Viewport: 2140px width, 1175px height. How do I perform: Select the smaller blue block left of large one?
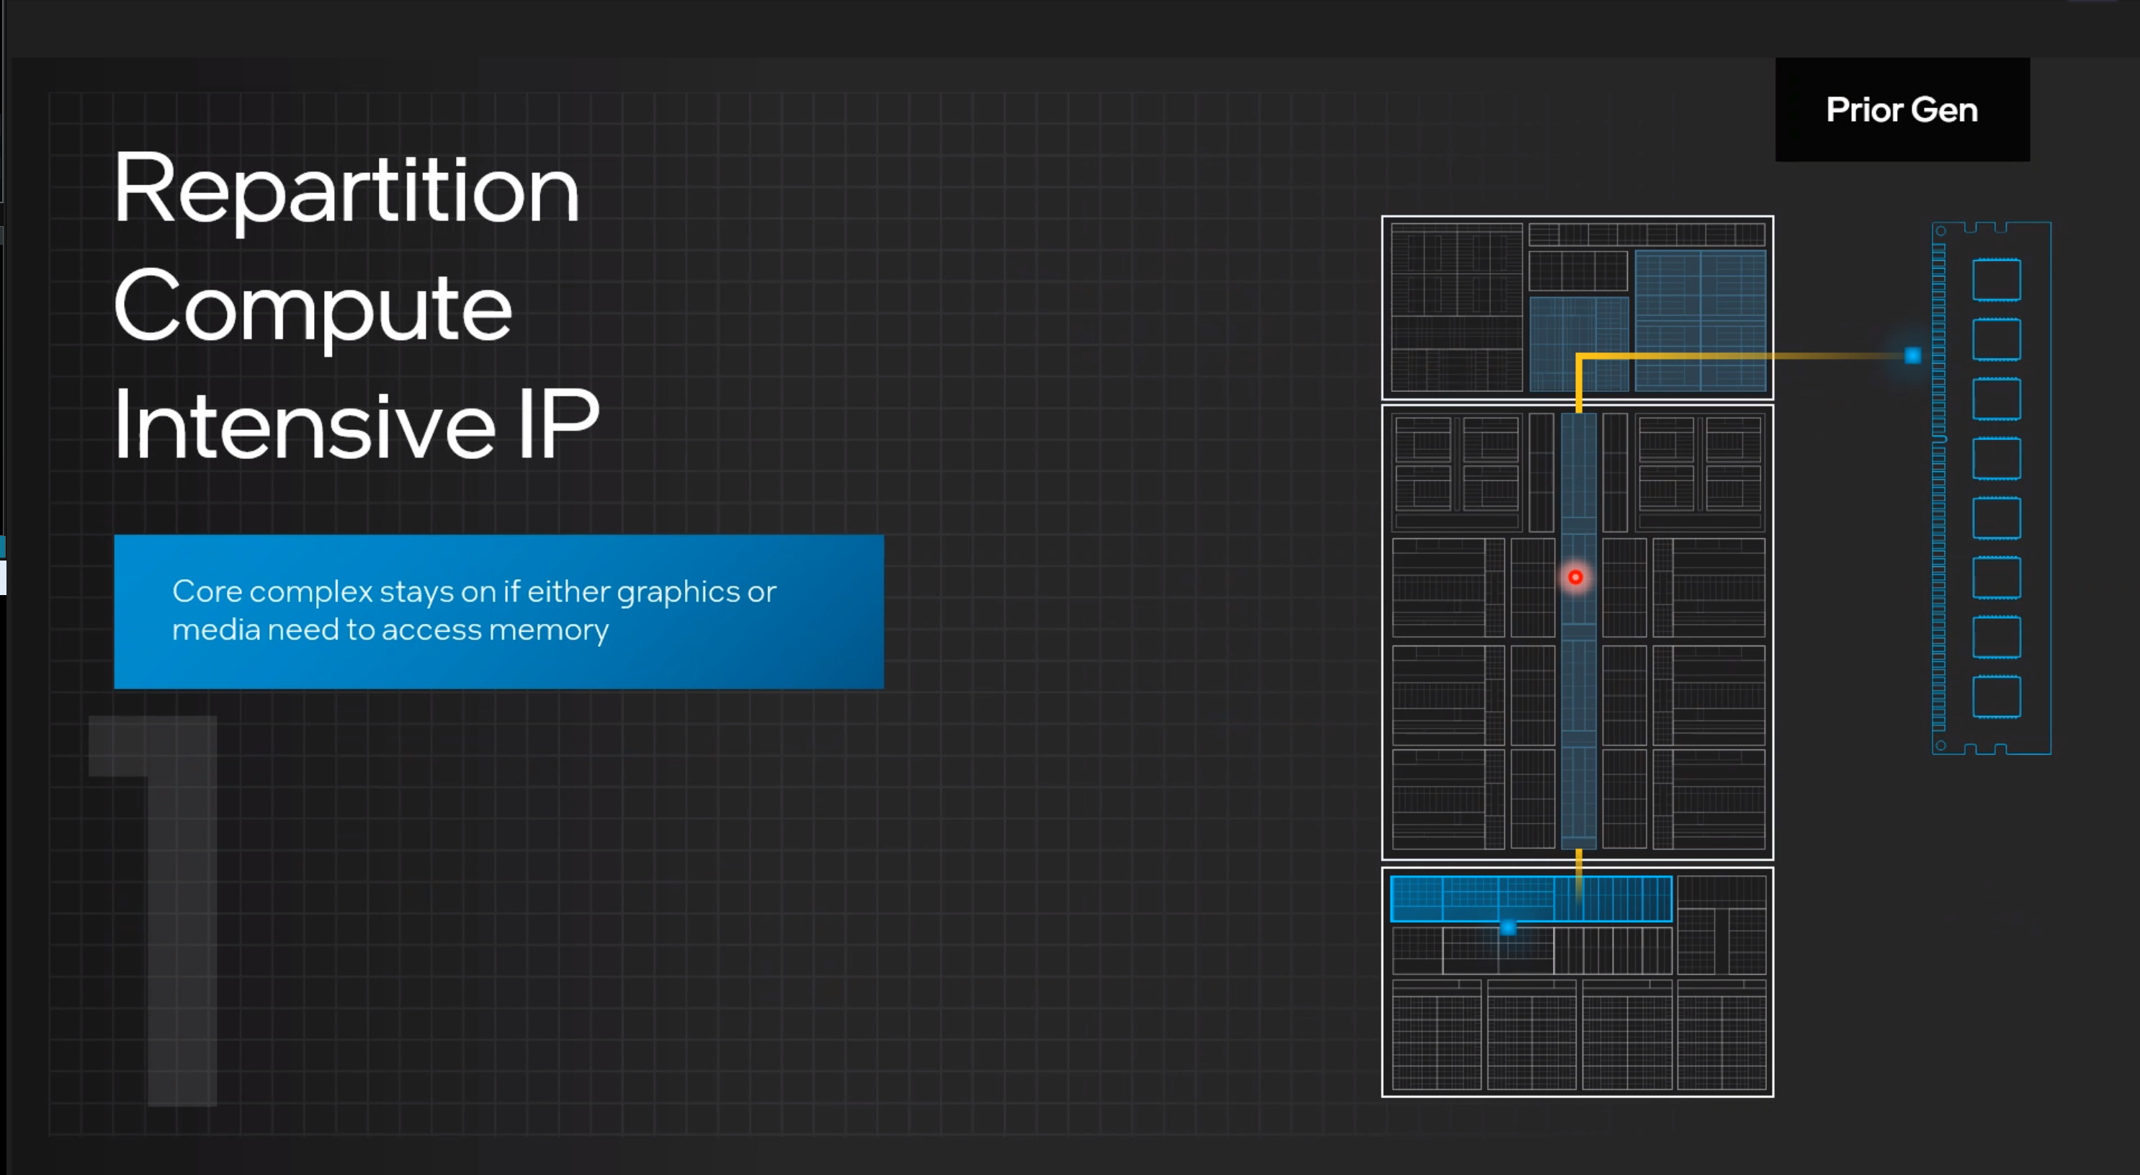click(x=1578, y=344)
